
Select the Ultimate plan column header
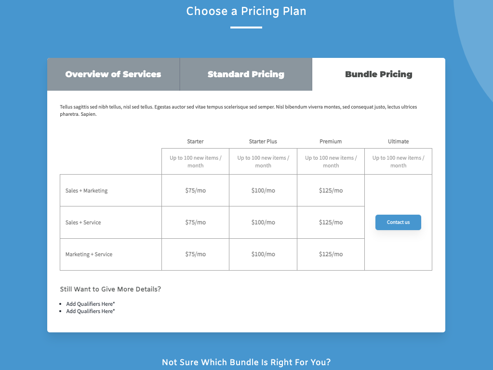(x=398, y=141)
